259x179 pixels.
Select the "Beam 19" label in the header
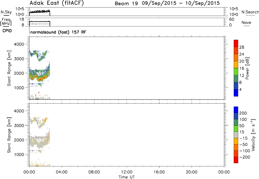tap(126, 4)
